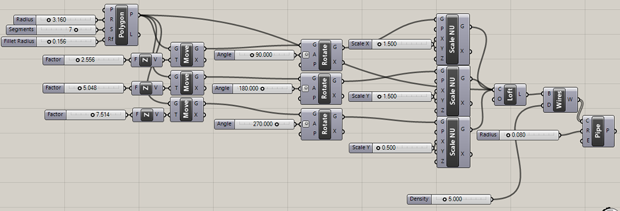Select the Loft component

[510, 94]
